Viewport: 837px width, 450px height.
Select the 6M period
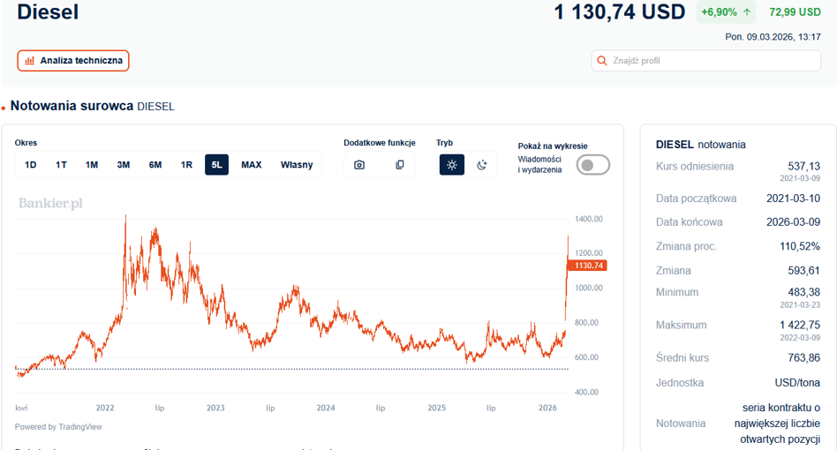click(x=155, y=165)
